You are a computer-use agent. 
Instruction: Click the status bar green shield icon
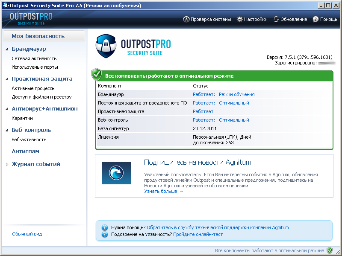330,250
